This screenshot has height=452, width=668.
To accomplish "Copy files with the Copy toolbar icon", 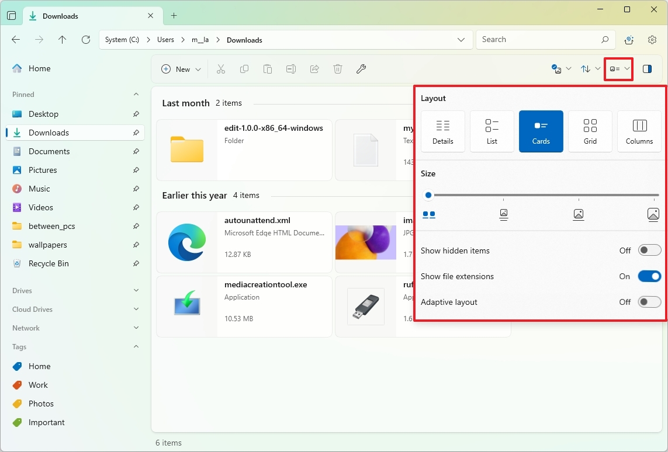I will coord(244,69).
